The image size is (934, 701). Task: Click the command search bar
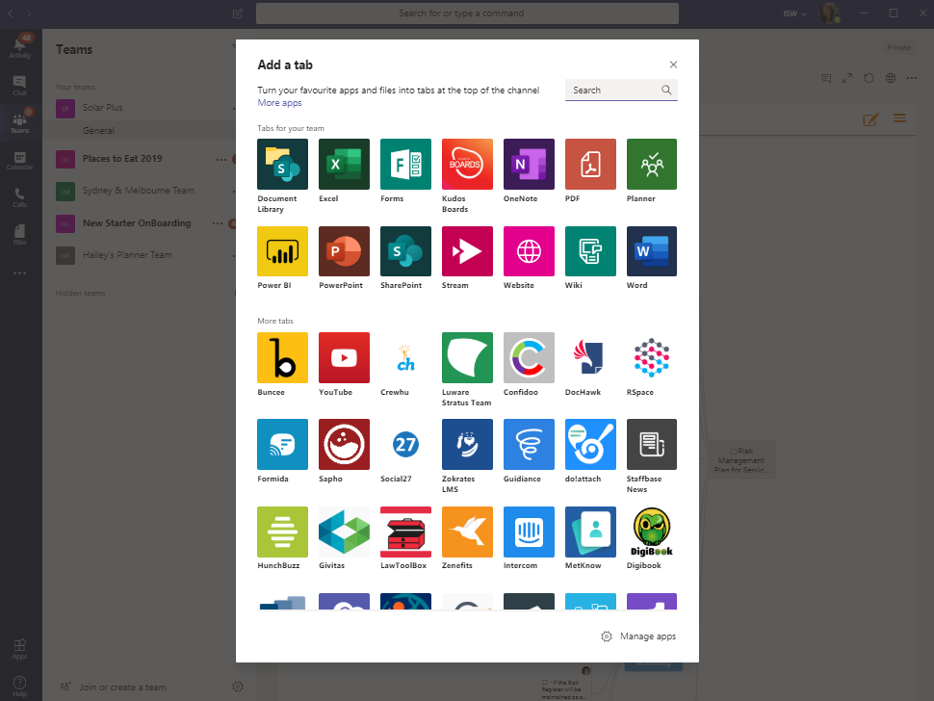[467, 13]
